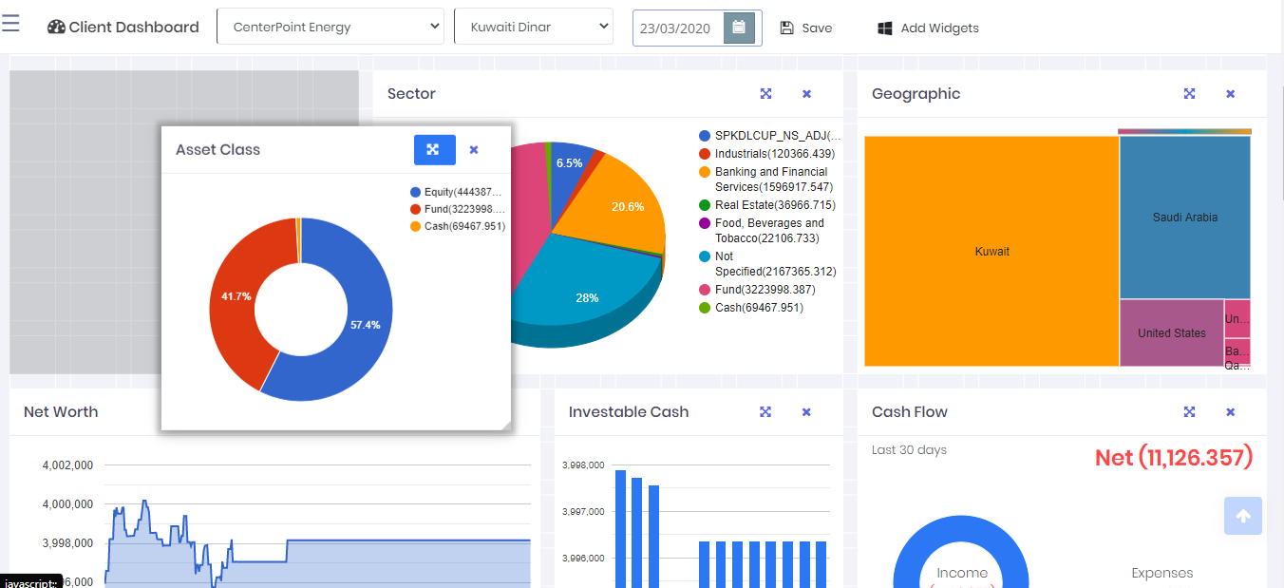The height and width of the screenshot is (588, 1284).
Task: Click the Cash Flow widget title
Action: pos(910,412)
